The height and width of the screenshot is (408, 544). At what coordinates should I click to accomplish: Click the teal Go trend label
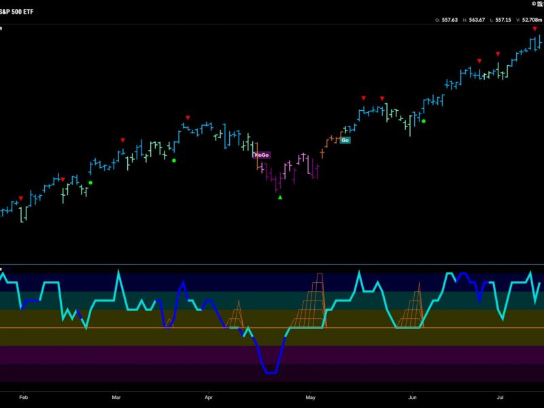pyautogui.click(x=345, y=140)
